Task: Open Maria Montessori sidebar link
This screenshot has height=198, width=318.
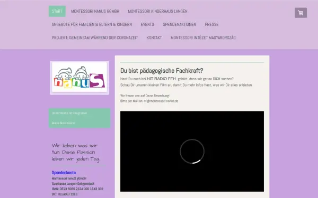Action: (63, 123)
